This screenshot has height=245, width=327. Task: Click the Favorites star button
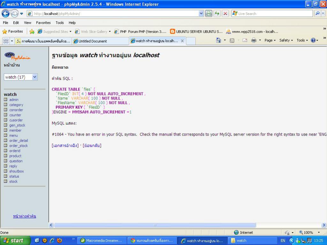coord(12,32)
